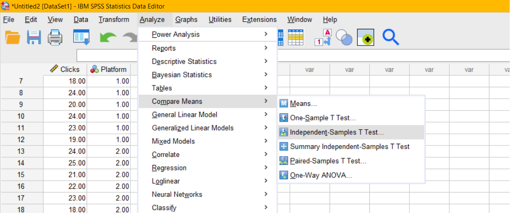511x213 pixels.
Task: Select row header number 7
Action: tap(21, 81)
